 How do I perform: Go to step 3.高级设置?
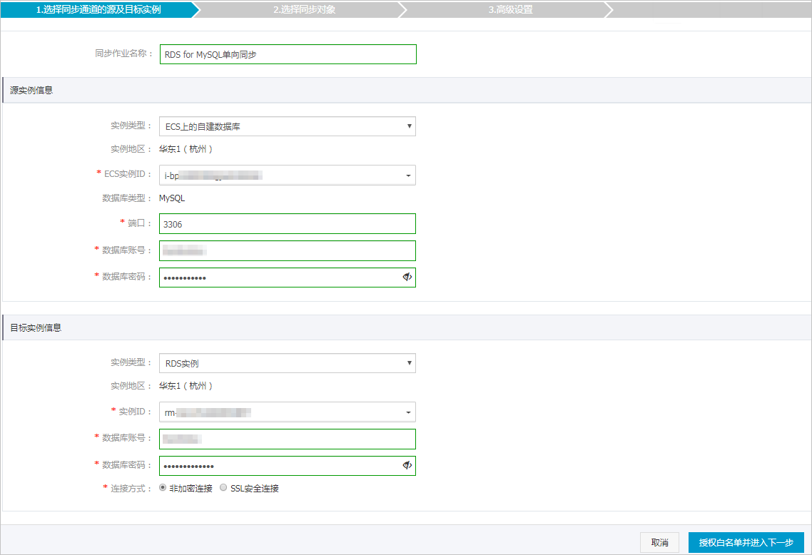click(x=510, y=9)
